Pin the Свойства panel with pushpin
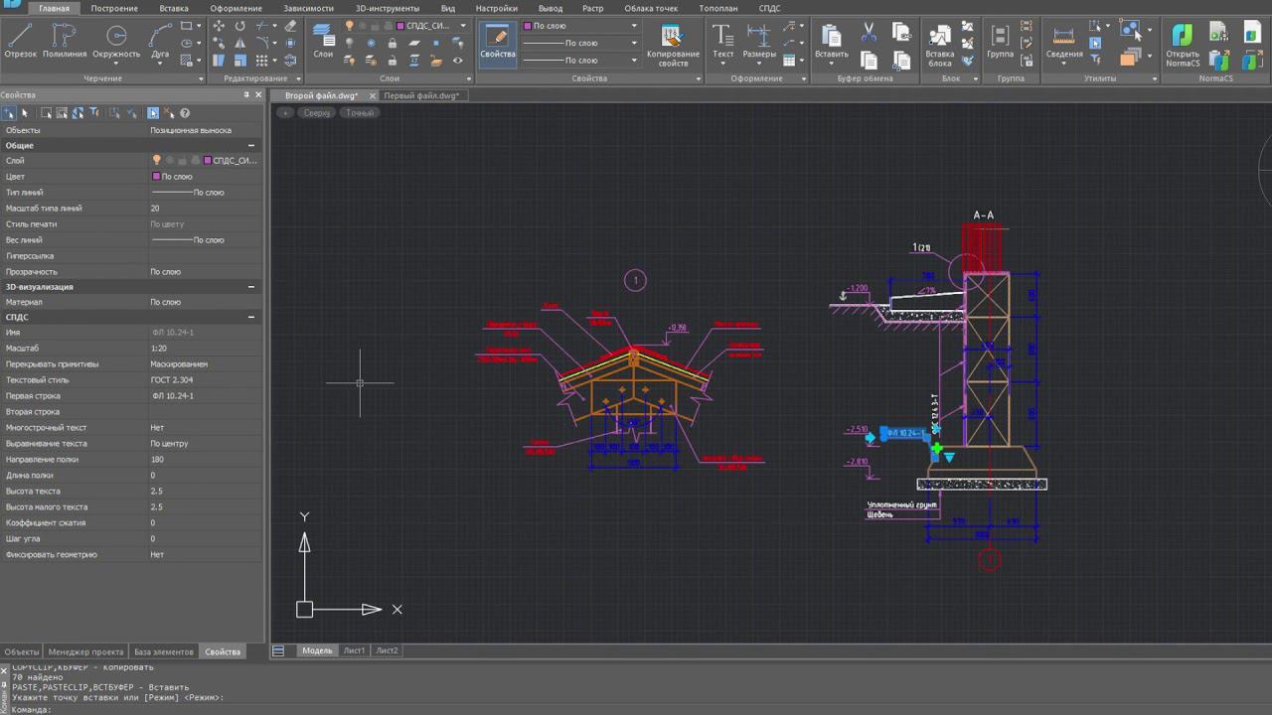Image resolution: width=1272 pixels, height=715 pixels. click(x=246, y=95)
